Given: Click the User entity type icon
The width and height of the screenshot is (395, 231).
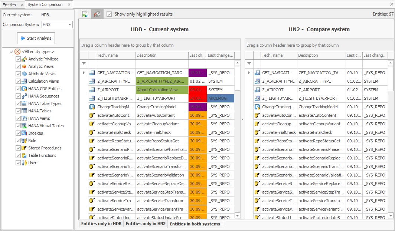Looking at the screenshot, I should [25, 163].
